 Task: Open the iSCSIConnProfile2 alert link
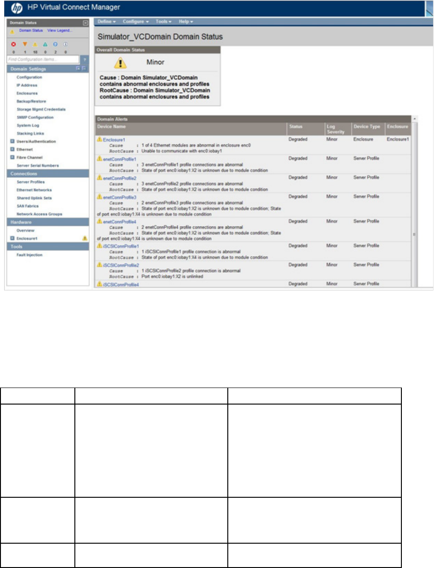(x=121, y=265)
